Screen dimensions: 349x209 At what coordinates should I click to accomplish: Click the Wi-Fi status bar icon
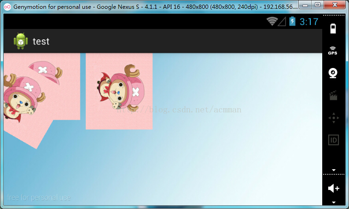[x=272, y=21]
